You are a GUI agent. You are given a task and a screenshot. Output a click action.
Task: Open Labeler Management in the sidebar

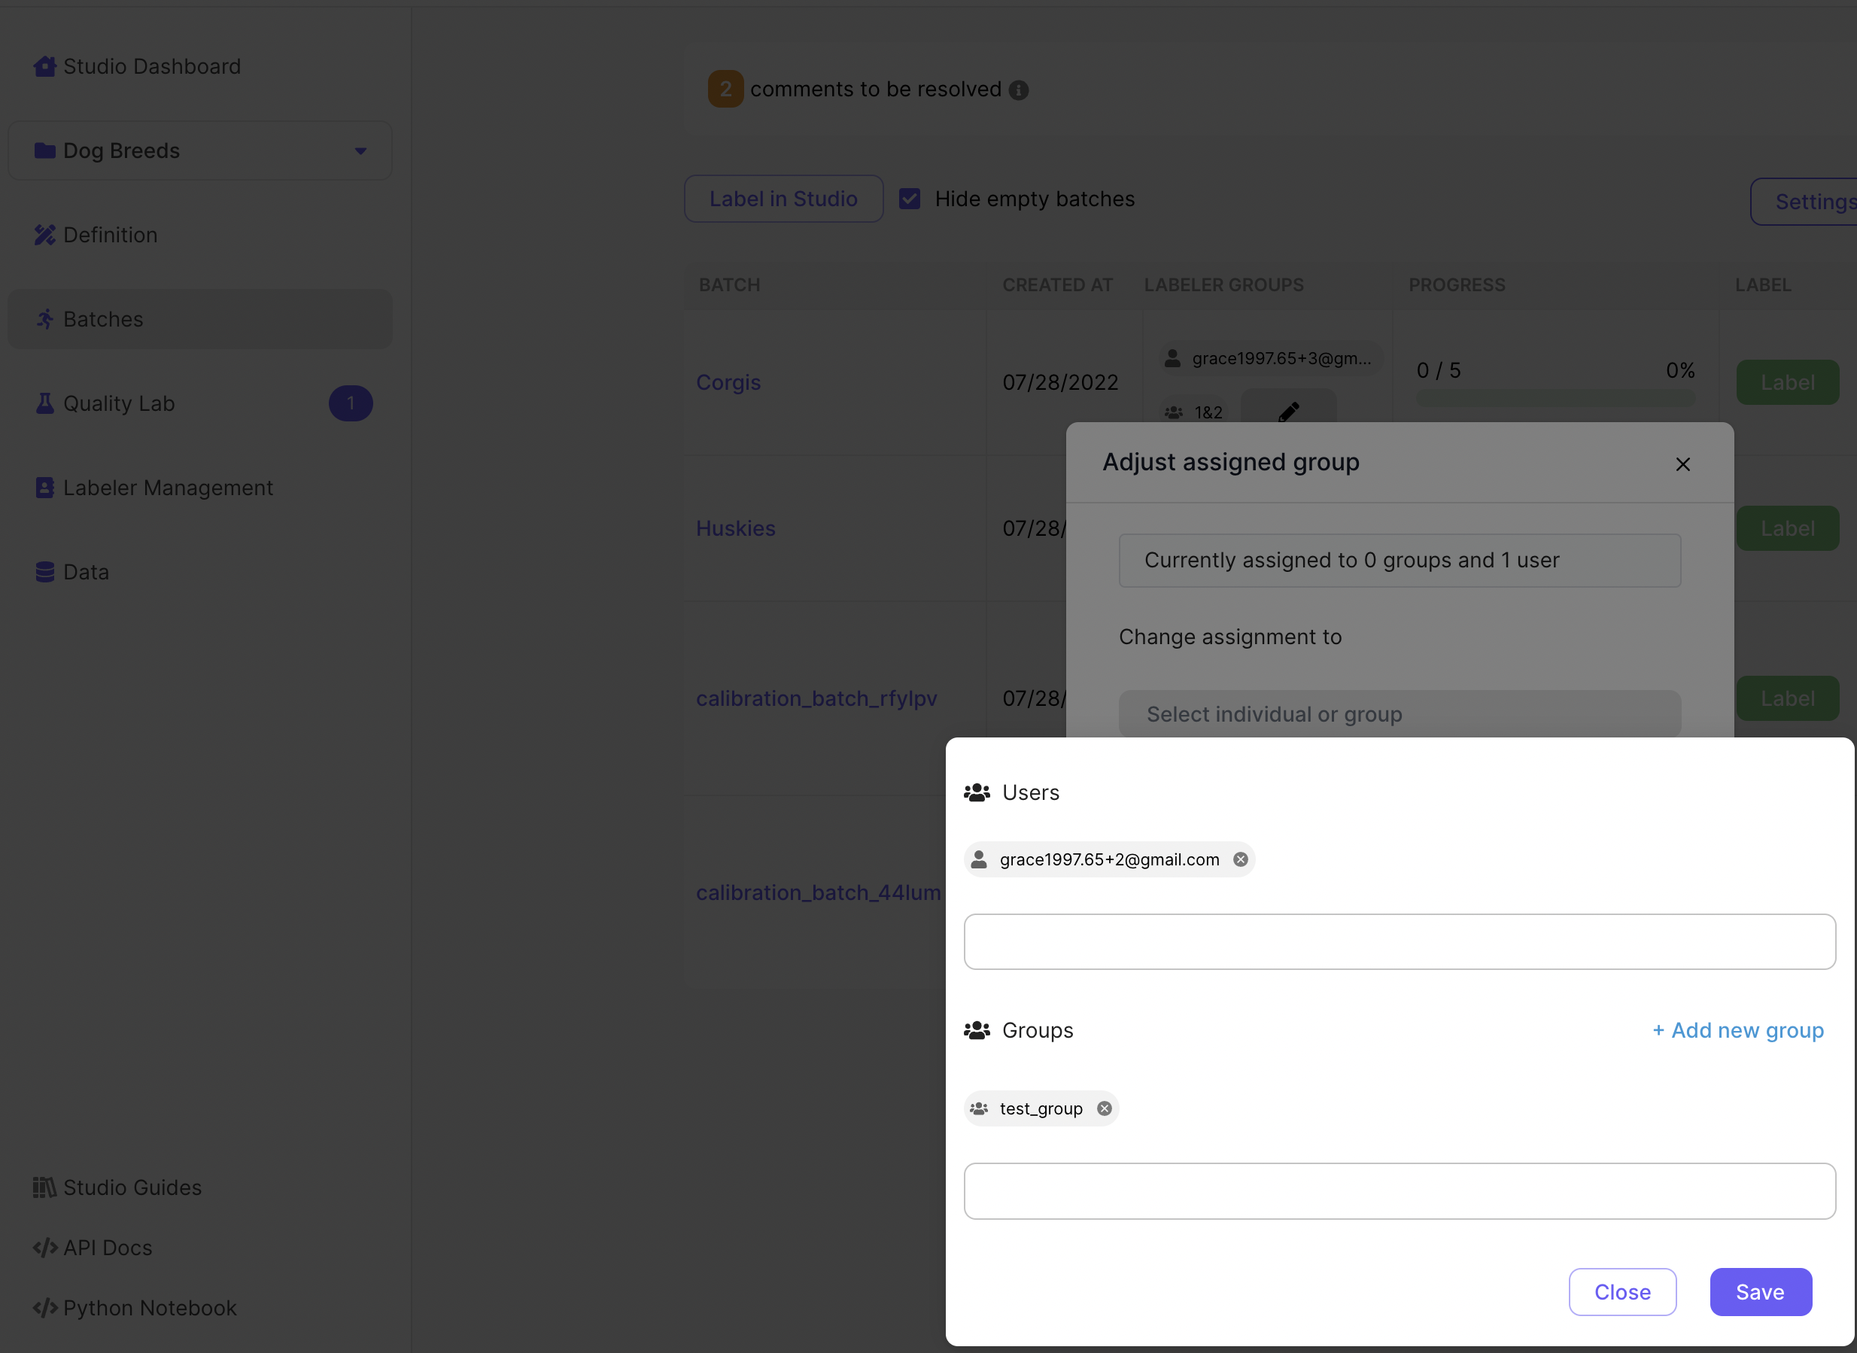coord(167,488)
